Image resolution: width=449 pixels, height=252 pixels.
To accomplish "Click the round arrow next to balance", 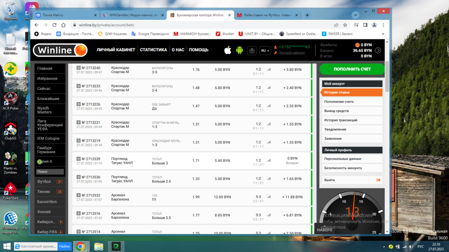I will coord(378,50).
